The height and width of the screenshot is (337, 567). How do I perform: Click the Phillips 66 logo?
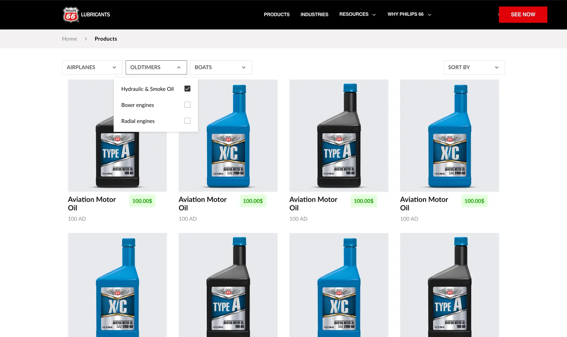point(71,14)
